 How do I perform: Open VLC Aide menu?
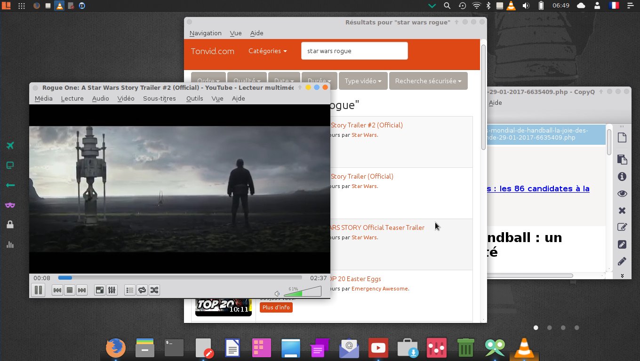(x=239, y=98)
